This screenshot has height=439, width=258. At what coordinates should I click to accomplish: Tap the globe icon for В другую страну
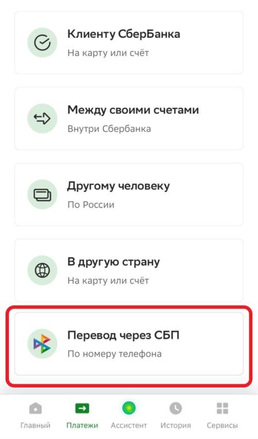42,270
